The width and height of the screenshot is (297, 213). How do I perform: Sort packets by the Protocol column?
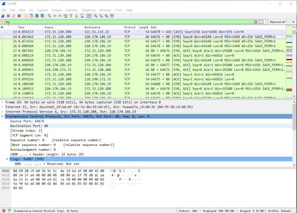point(131,27)
